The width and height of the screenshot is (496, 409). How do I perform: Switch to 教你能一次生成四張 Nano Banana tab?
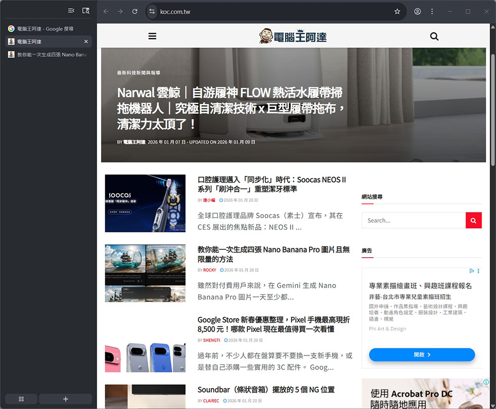click(x=49, y=55)
